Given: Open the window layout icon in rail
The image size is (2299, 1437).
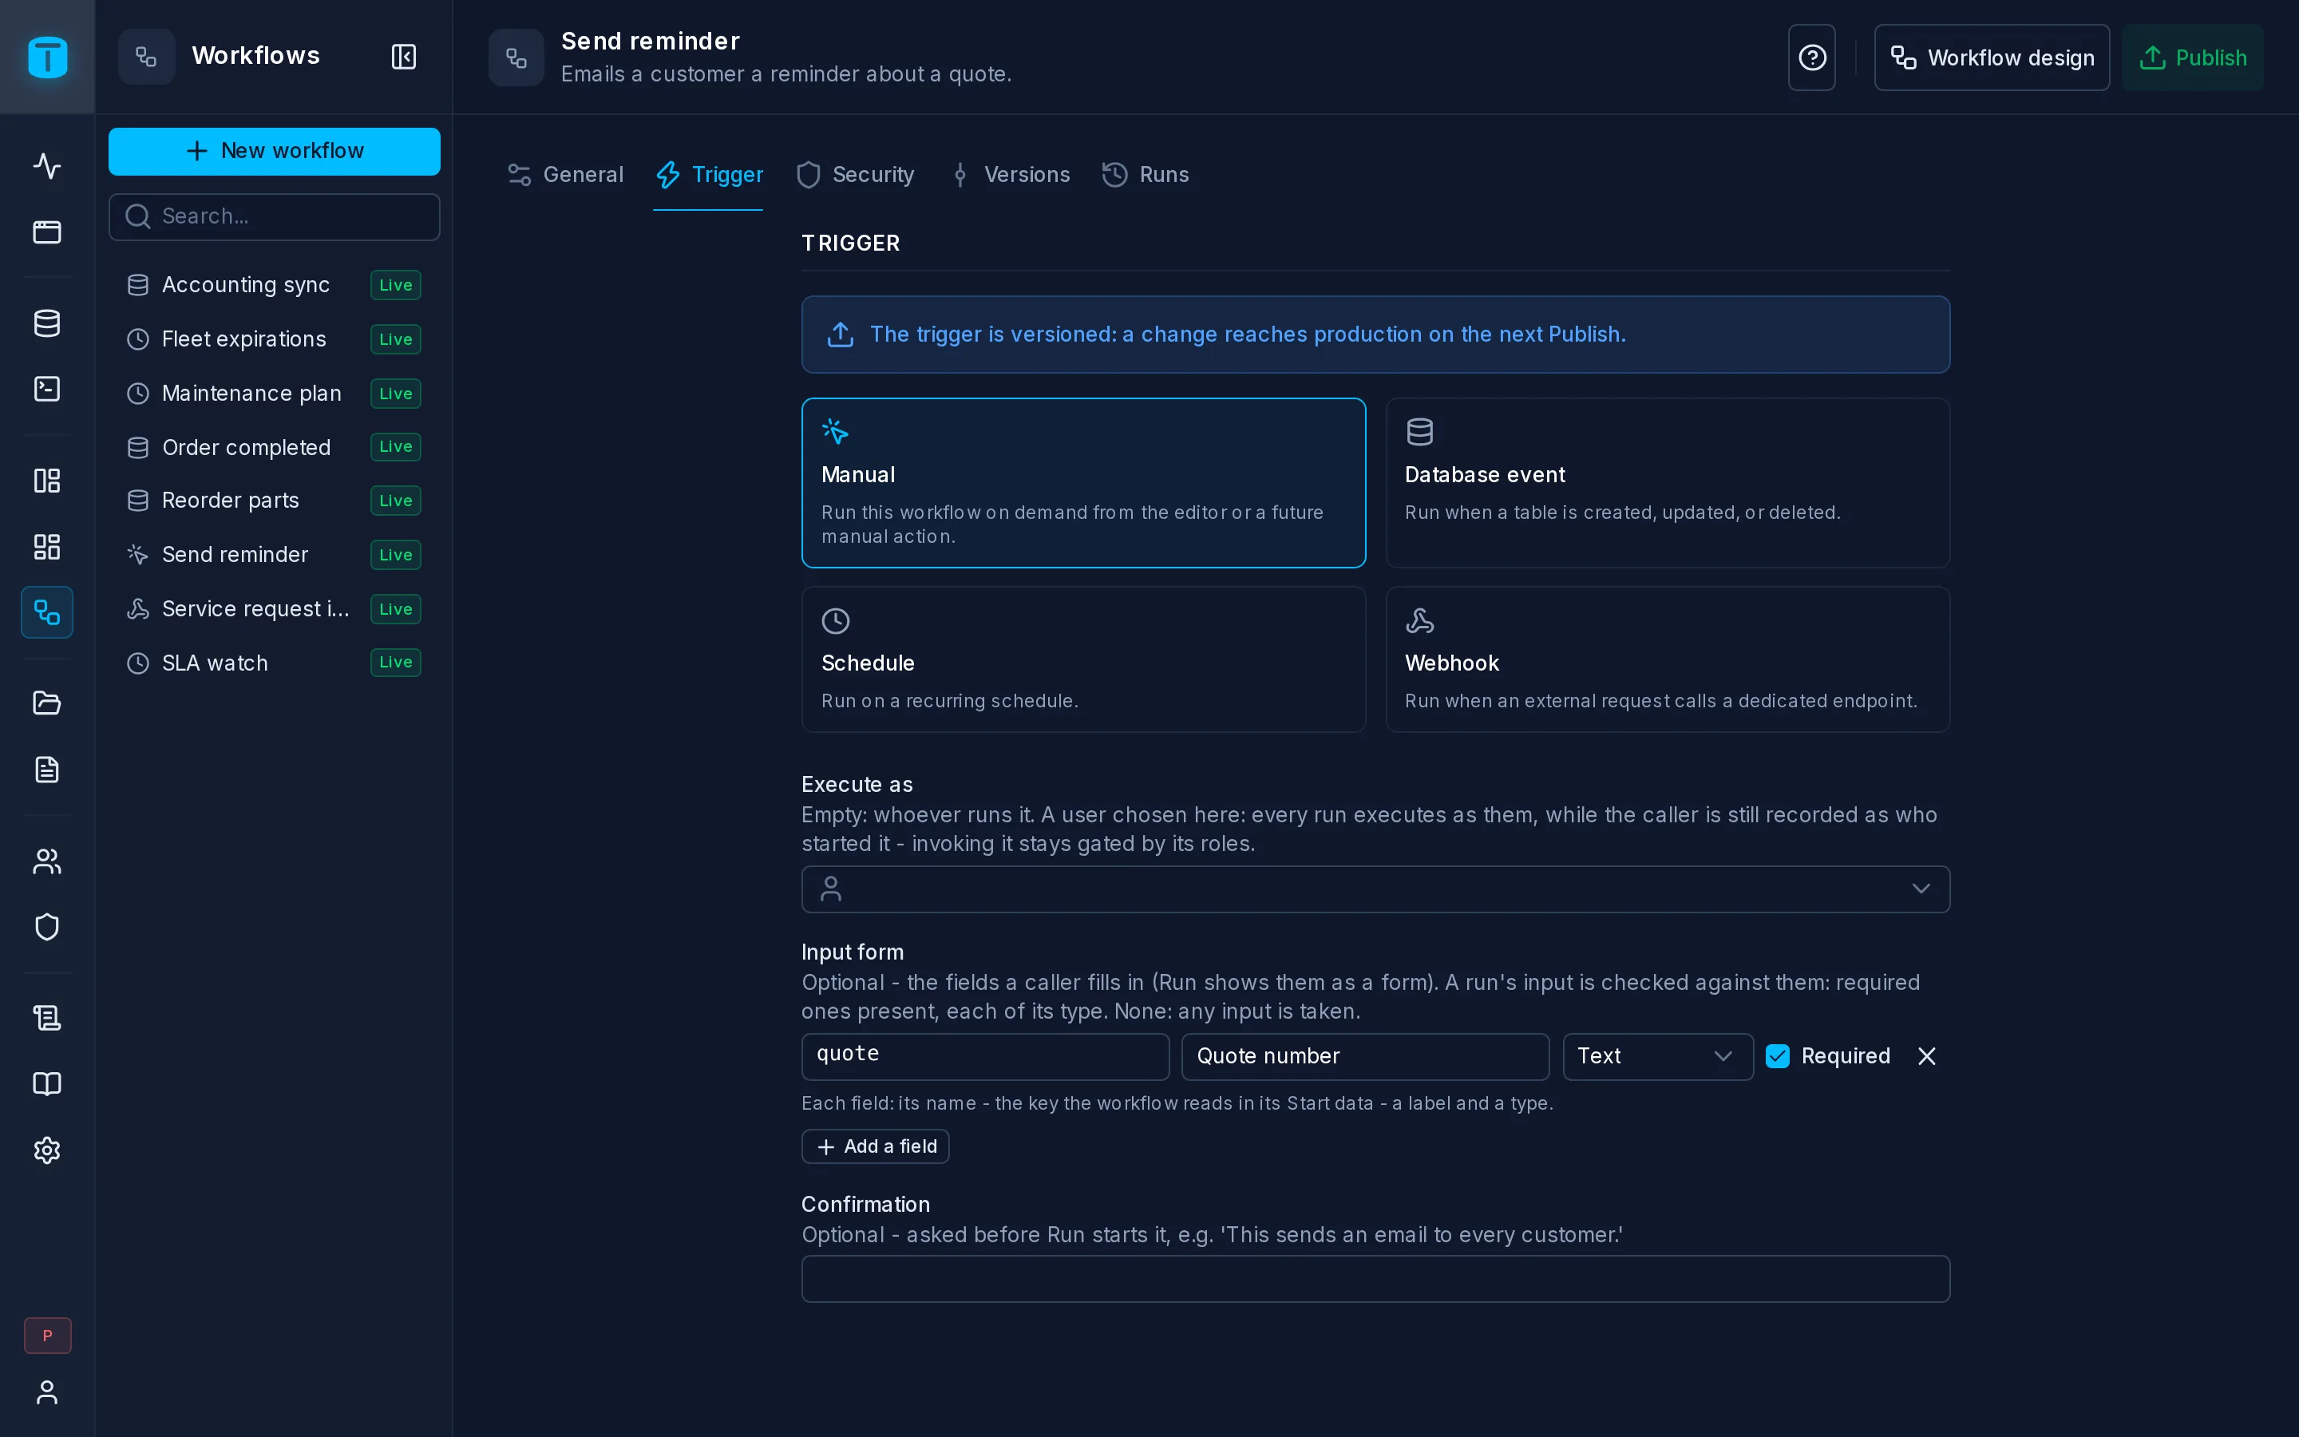Looking at the screenshot, I should pyautogui.click(x=46, y=232).
